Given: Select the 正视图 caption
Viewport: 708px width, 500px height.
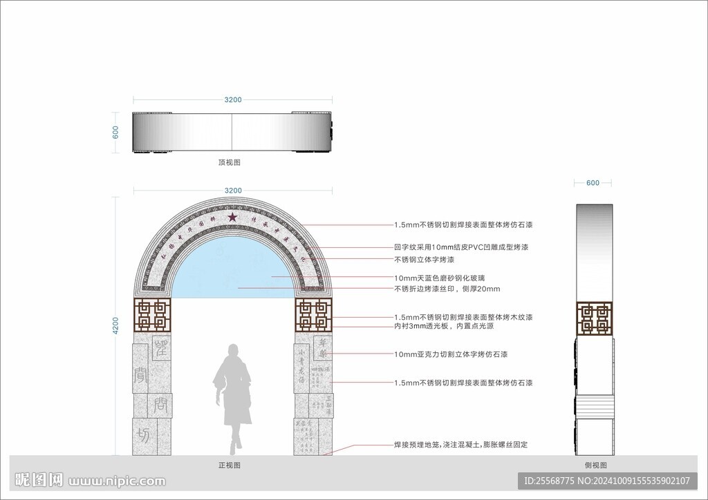Looking at the screenshot, I should [x=230, y=465].
